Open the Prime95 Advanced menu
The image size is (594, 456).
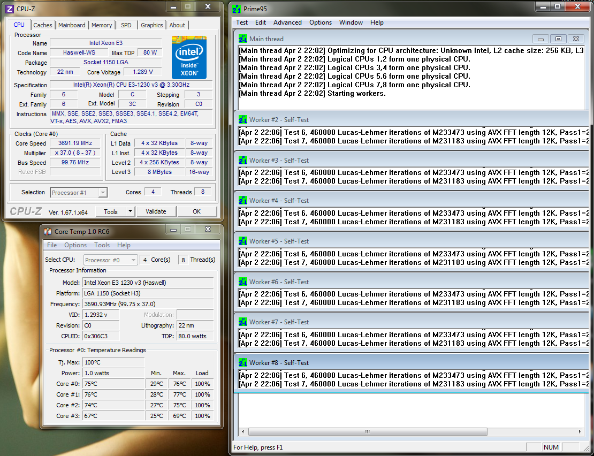[x=287, y=22]
